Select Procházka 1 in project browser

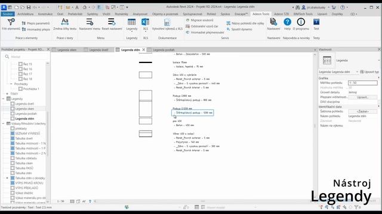coord(31,89)
